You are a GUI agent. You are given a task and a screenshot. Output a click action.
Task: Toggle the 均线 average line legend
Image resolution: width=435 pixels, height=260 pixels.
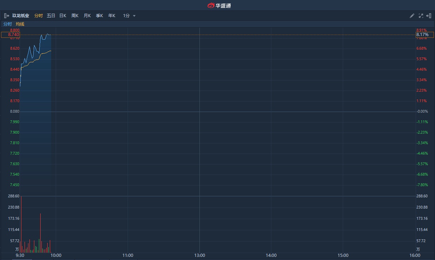(20, 24)
